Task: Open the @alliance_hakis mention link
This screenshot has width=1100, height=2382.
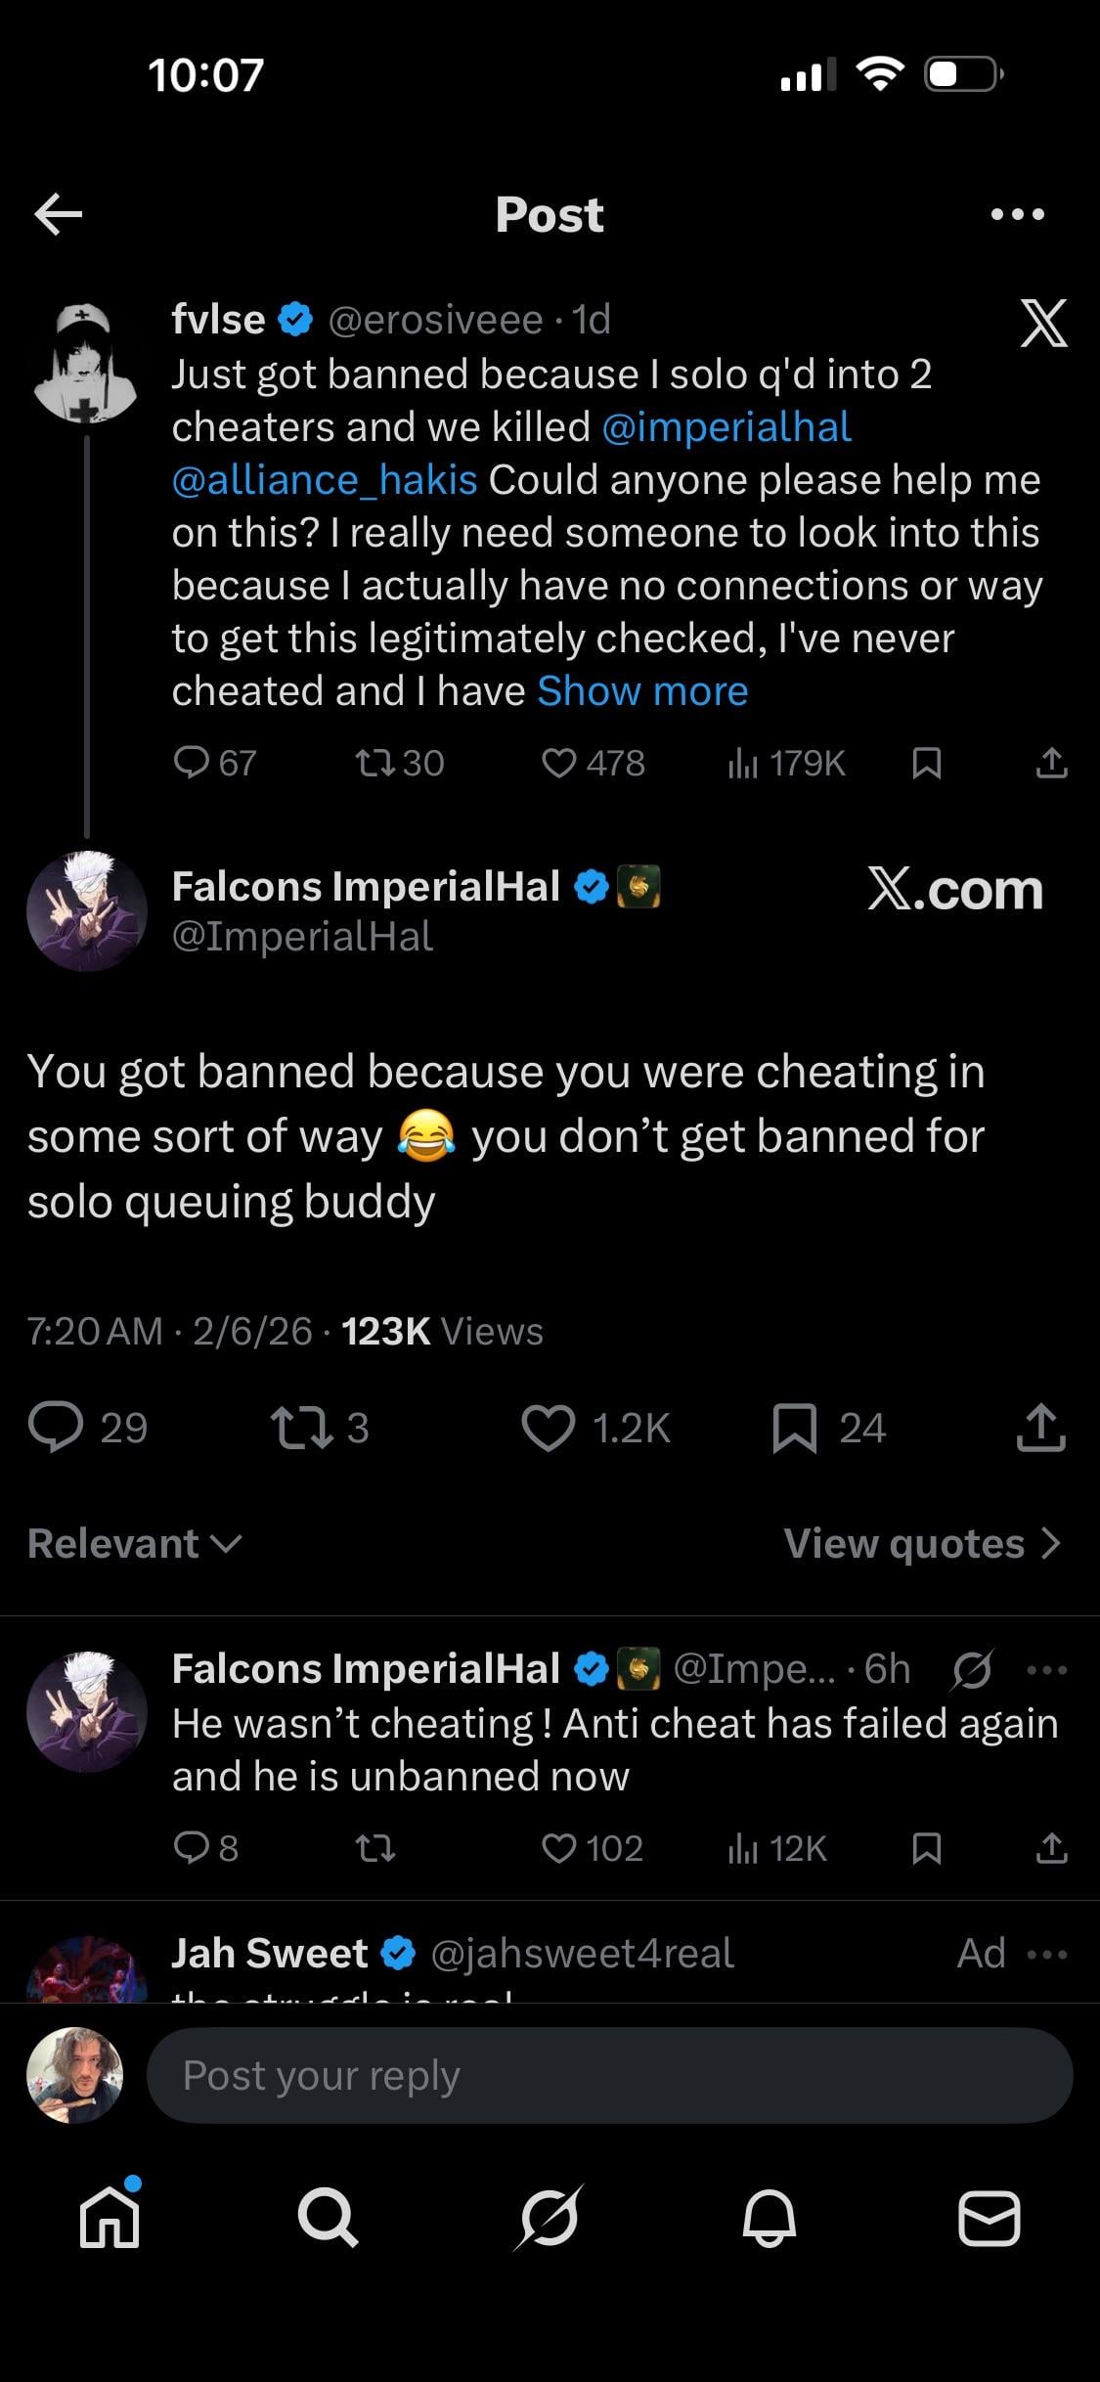Action: point(325,480)
